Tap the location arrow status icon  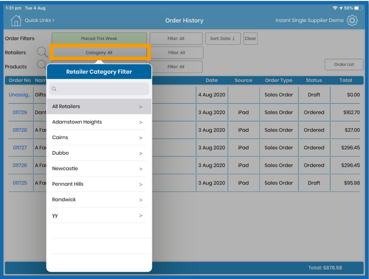[x=341, y=8]
